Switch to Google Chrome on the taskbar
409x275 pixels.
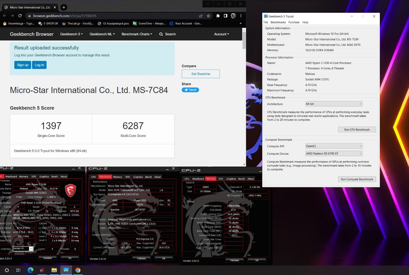(78, 270)
